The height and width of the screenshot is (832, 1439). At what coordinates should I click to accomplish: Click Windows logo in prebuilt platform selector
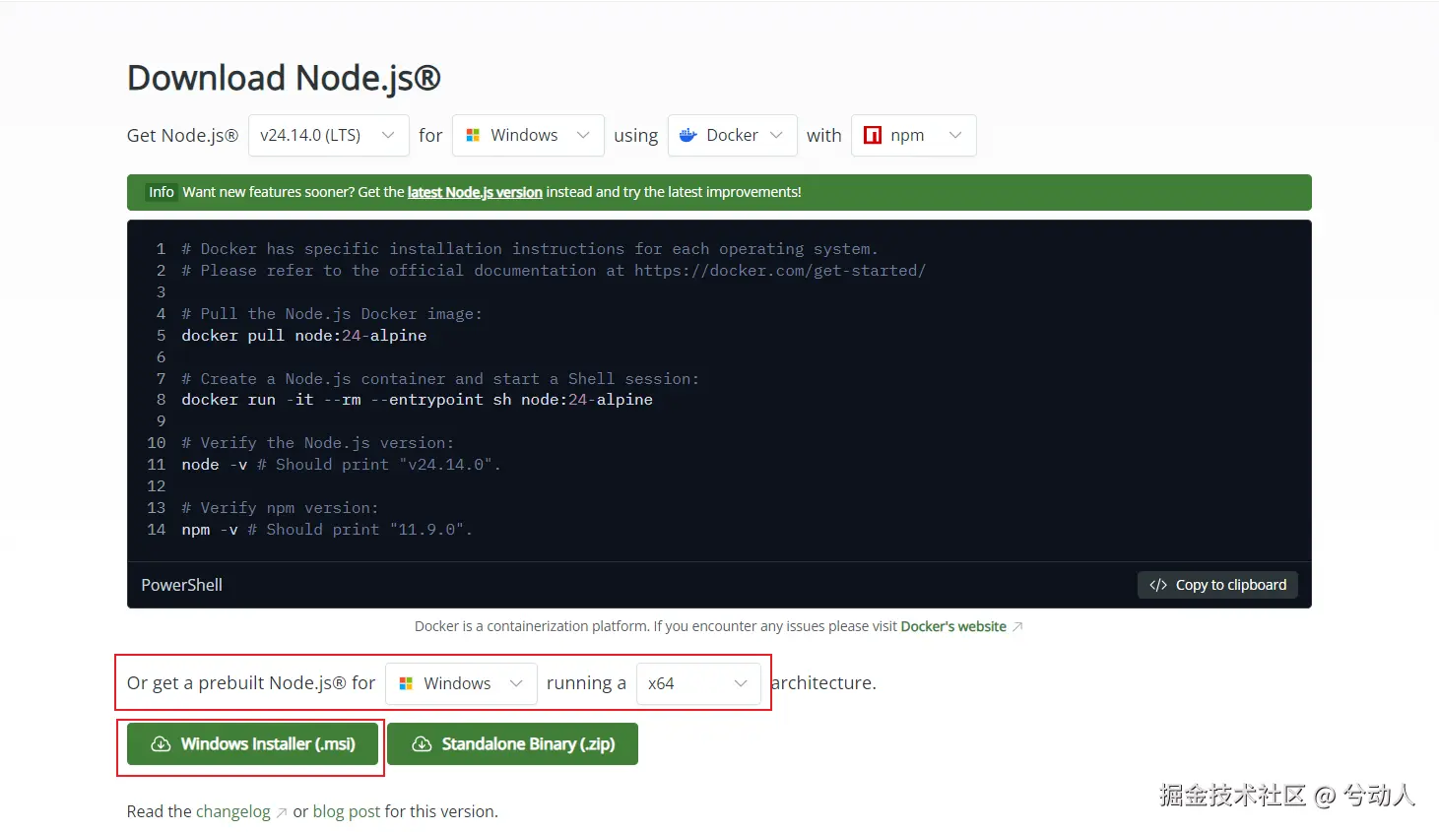click(x=406, y=683)
